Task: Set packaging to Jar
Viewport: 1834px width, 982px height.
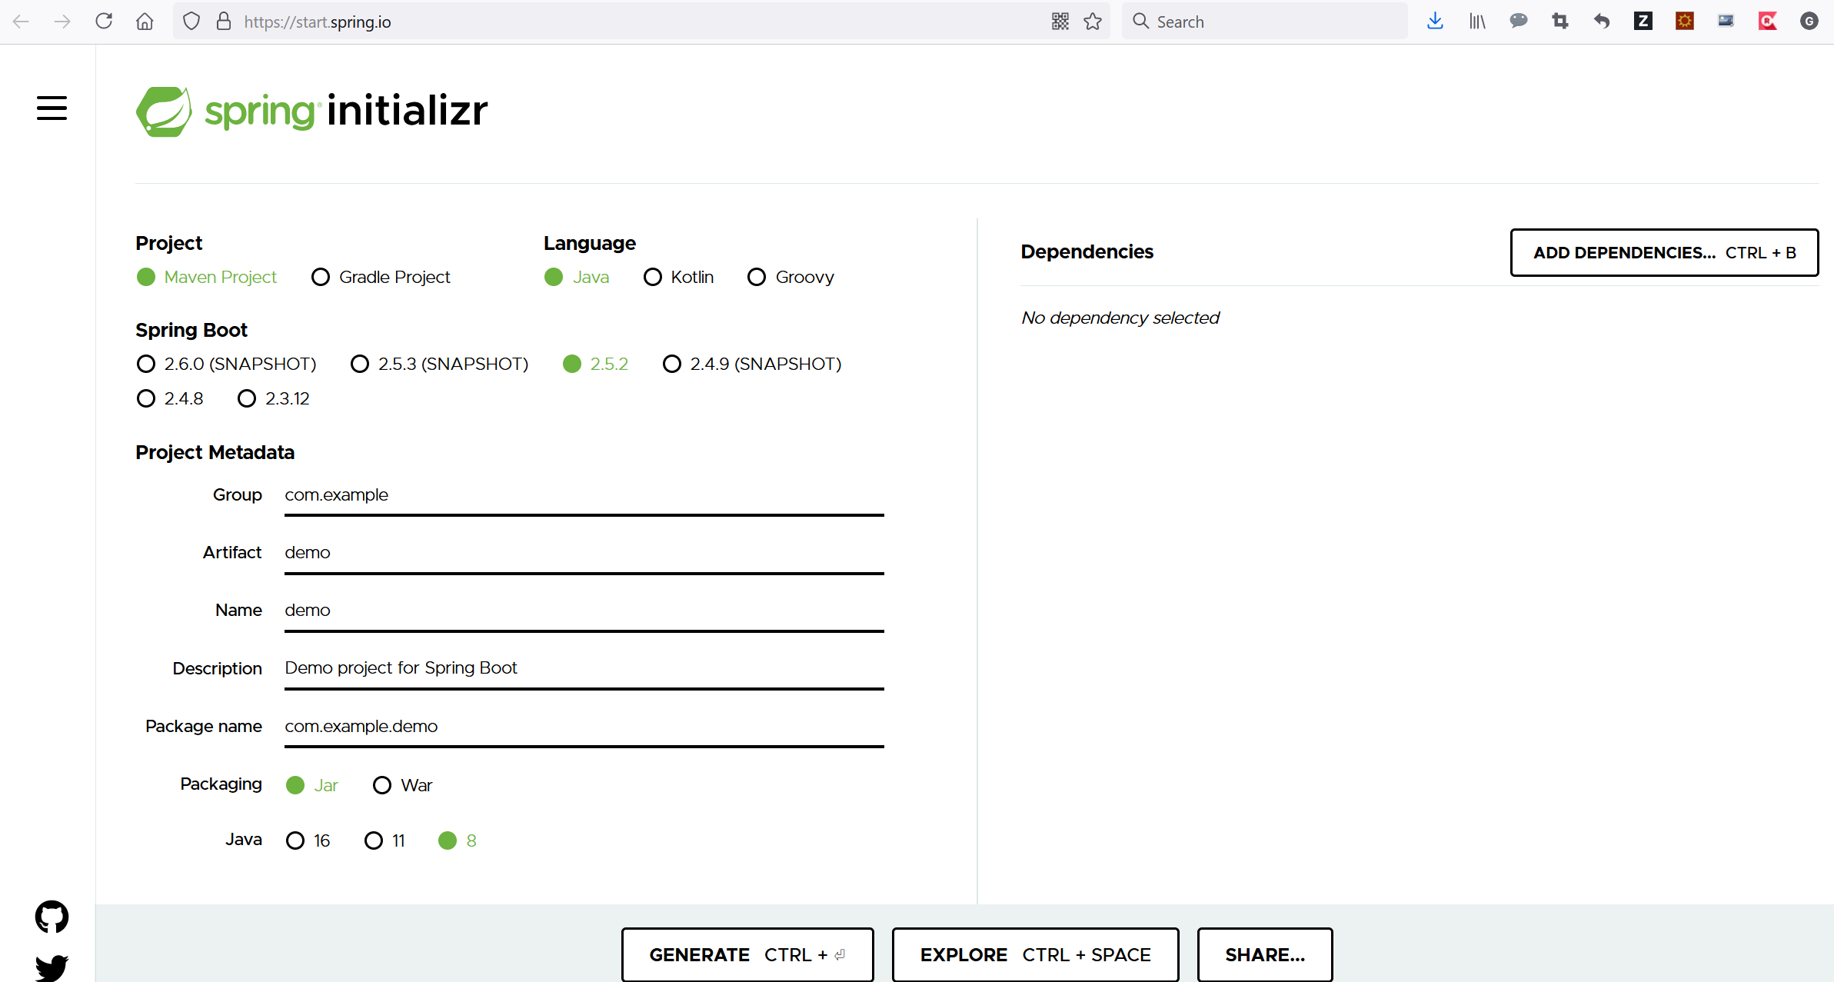Action: 312,785
